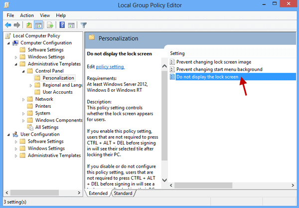Click the Filter funnel toolbar icon
Viewport: 299px width, 208px height.
[84, 25]
